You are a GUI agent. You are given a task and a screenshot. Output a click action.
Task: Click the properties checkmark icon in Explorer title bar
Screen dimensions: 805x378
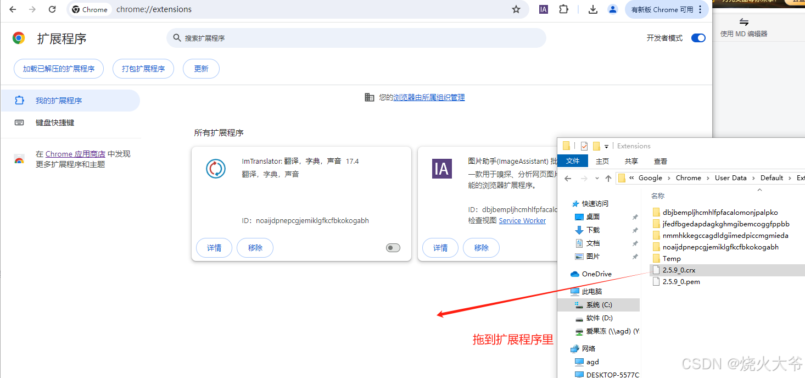(x=584, y=146)
